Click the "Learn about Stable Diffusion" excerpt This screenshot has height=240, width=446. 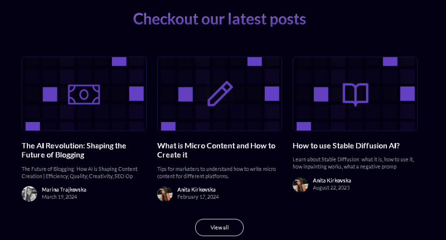pos(353,163)
